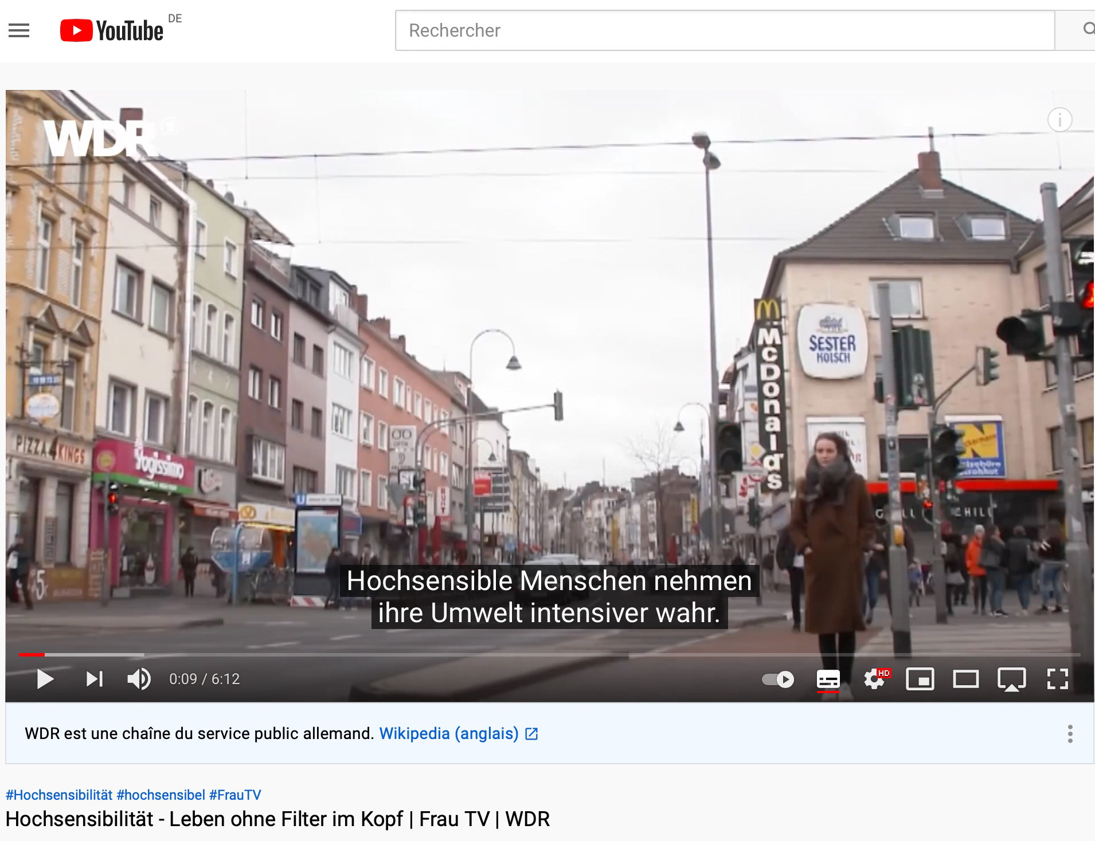
Task: Turn off subtitles with captions button
Action: pos(828,679)
